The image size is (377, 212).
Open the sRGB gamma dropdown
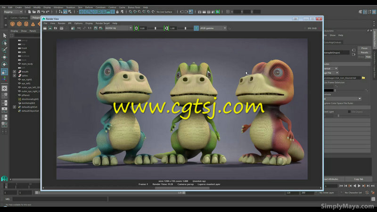pyautogui.click(x=213, y=28)
